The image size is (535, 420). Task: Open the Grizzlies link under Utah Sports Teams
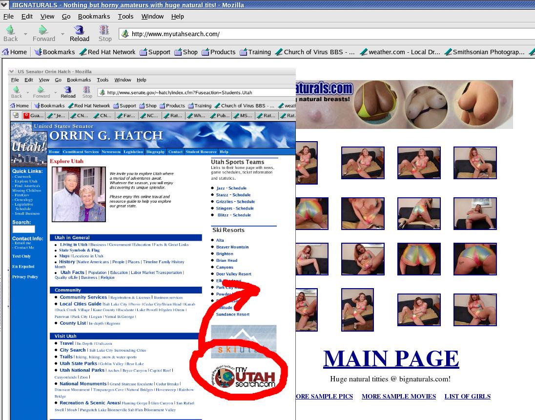coord(224,202)
